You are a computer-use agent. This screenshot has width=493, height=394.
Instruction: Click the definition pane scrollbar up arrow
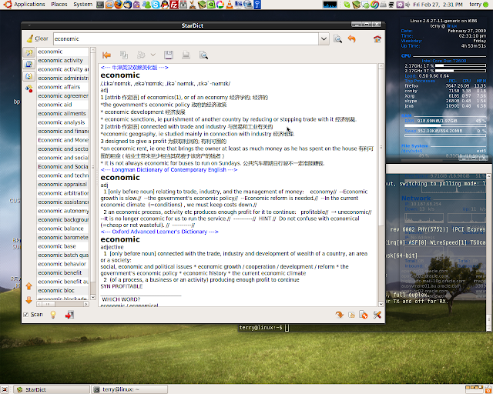point(381,66)
